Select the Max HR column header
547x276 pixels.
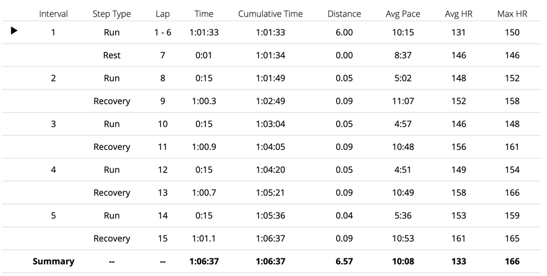[512, 14]
